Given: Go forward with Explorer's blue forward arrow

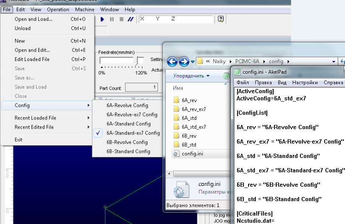Looking at the screenshot, I should pyautogui.click(x=184, y=61).
